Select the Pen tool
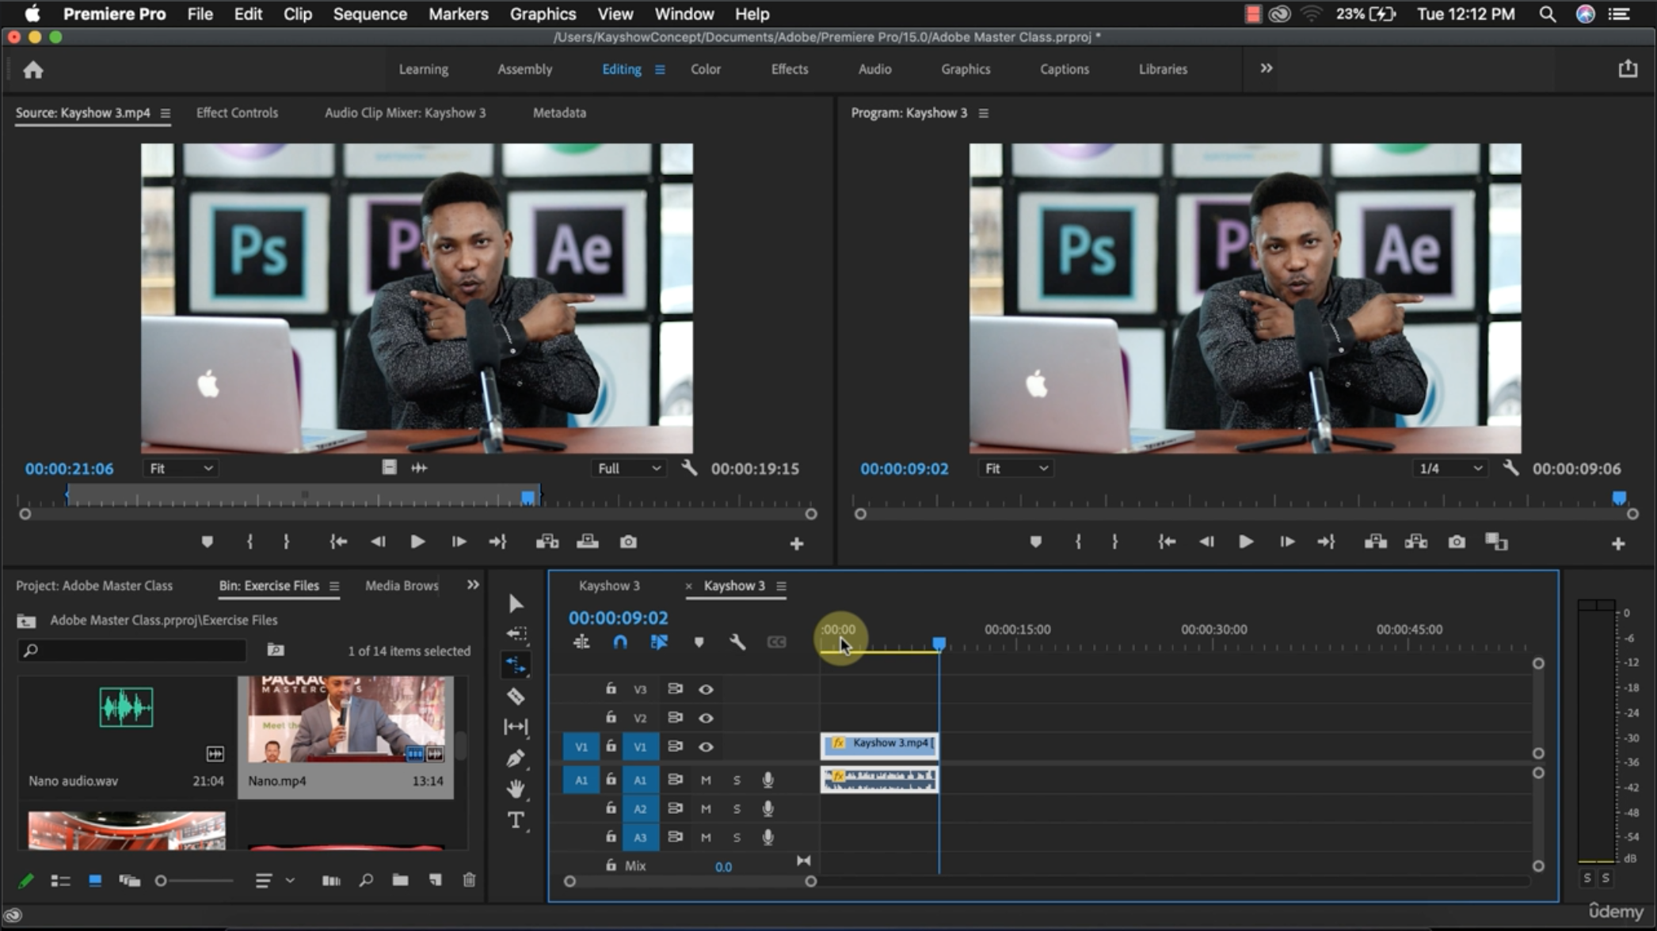This screenshot has width=1657, height=931. [516, 758]
